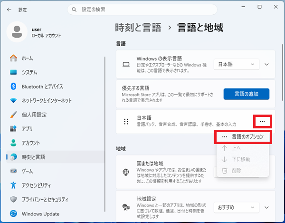Click the 言語の追加 button

[x=246, y=94]
